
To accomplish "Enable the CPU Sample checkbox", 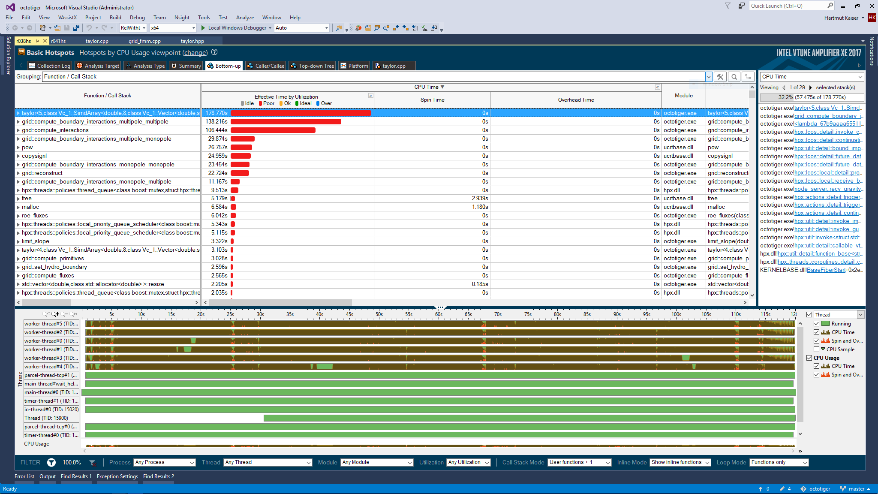I will [817, 349].
